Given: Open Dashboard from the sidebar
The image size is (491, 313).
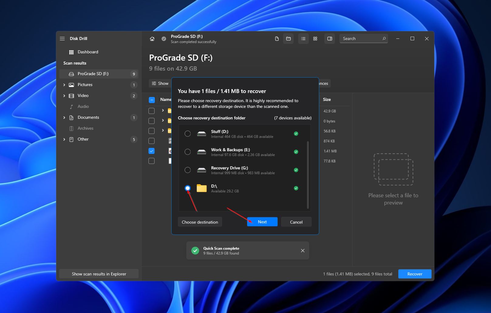Looking at the screenshot, I should tap(99, 52).
